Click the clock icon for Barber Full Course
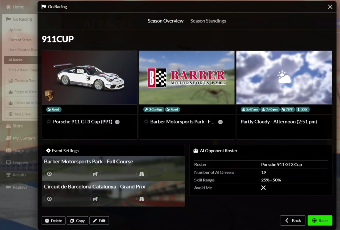 (x=49, y=174)
